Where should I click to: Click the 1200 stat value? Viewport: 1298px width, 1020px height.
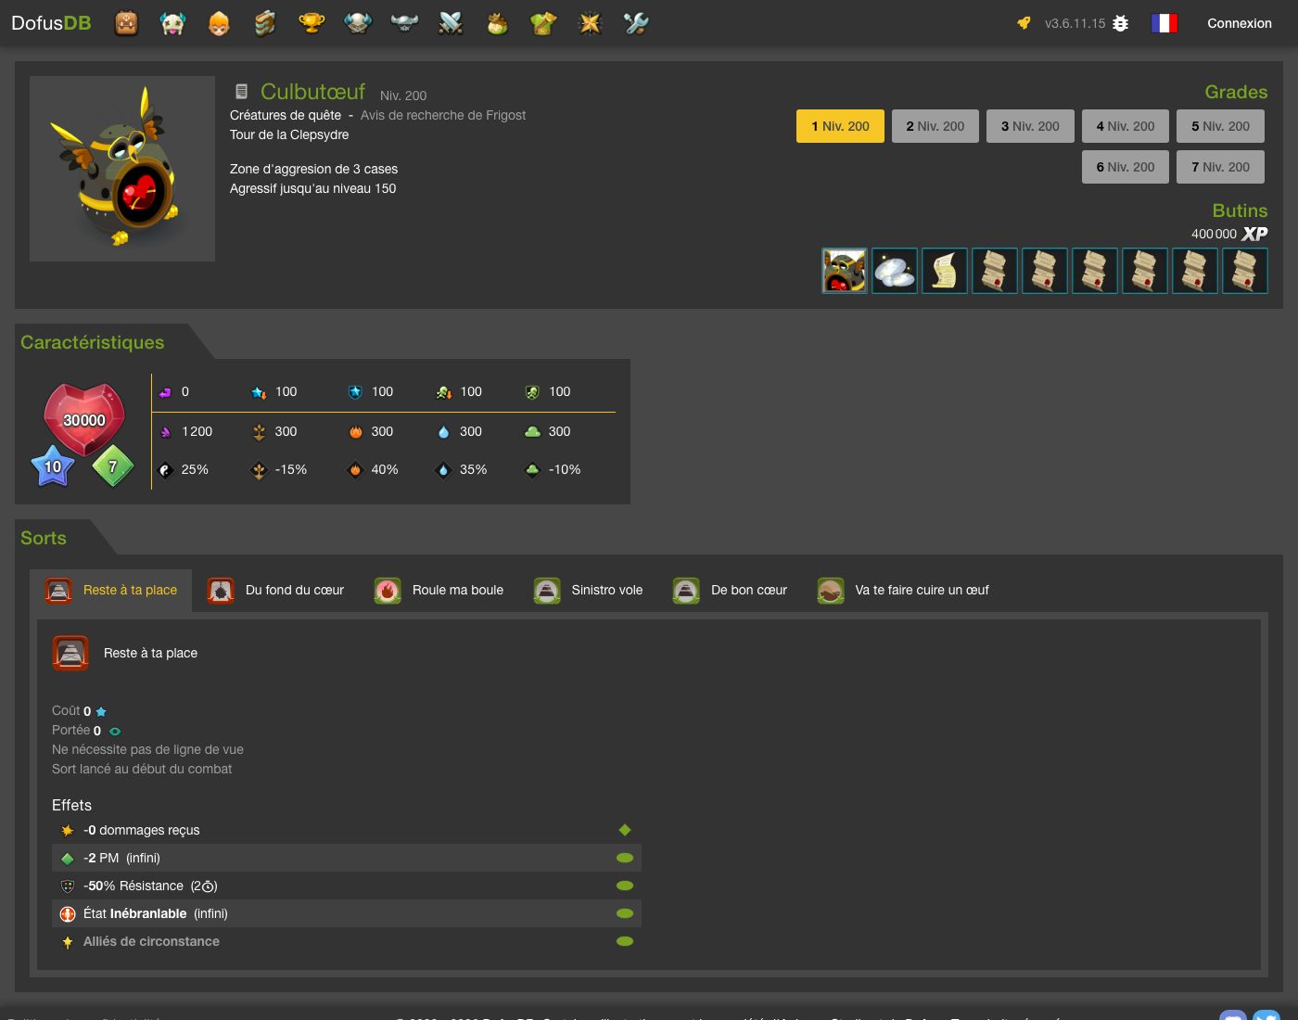(x=197, y=431)
